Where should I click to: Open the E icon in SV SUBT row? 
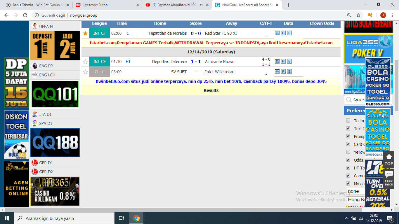pyautogui.click(x=289, y=71)
